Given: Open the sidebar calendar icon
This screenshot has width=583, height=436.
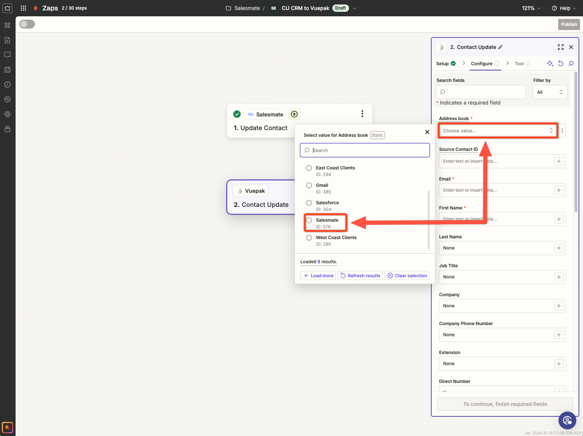Looking at the screenshot, I should (7, 70).
